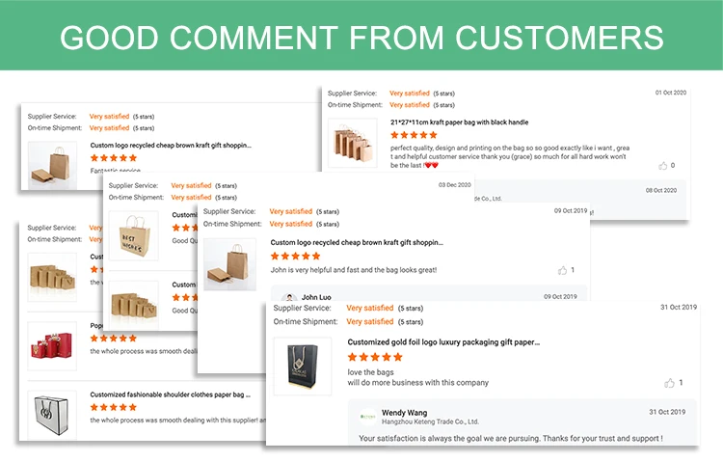Click star rating under gold foil logo product
Image resolution: width=723 pixels, height=462 pixels.
375,357
